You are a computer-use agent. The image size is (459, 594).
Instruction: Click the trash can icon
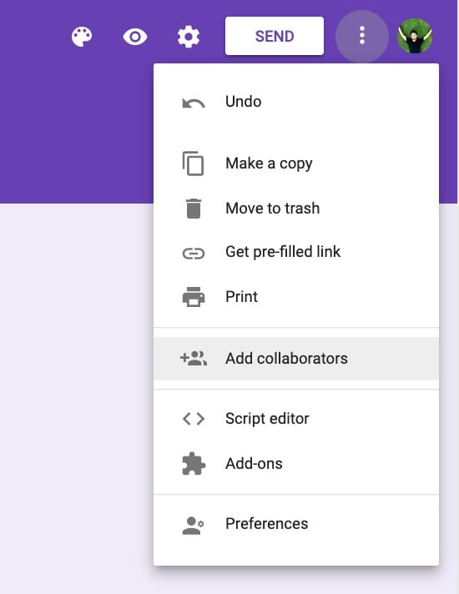tap(194, 209)
